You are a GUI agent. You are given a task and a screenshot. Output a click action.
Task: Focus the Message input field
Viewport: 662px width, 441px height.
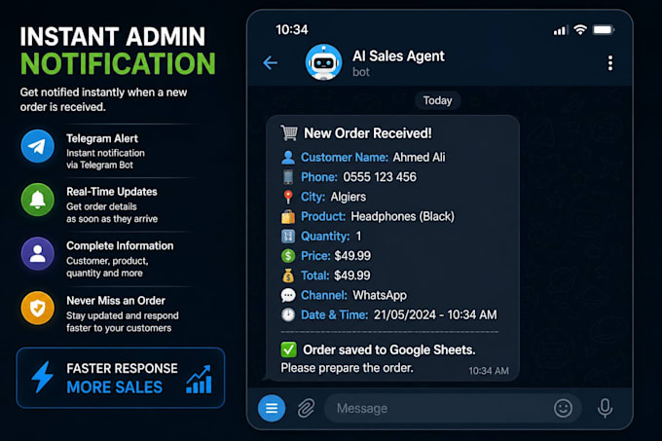[x=453, y=408]
